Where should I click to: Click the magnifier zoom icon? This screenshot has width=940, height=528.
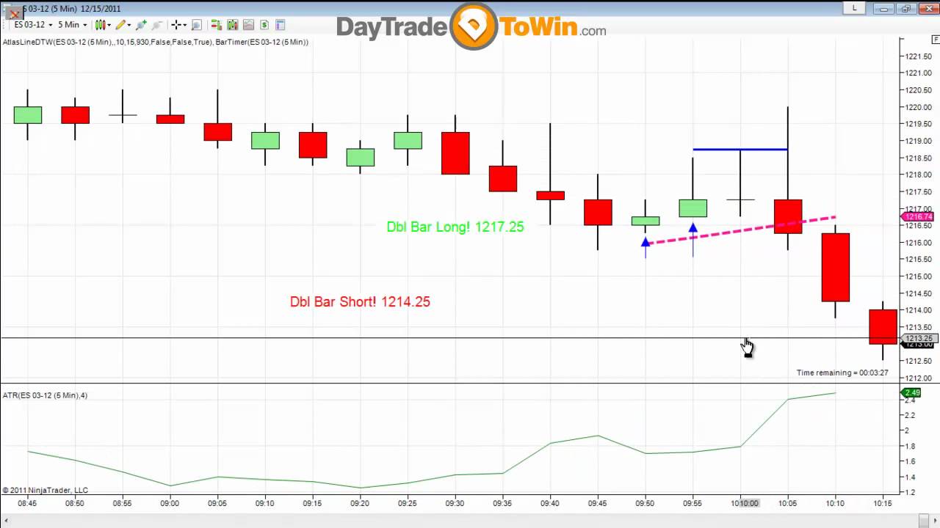[x=196, y=24]
